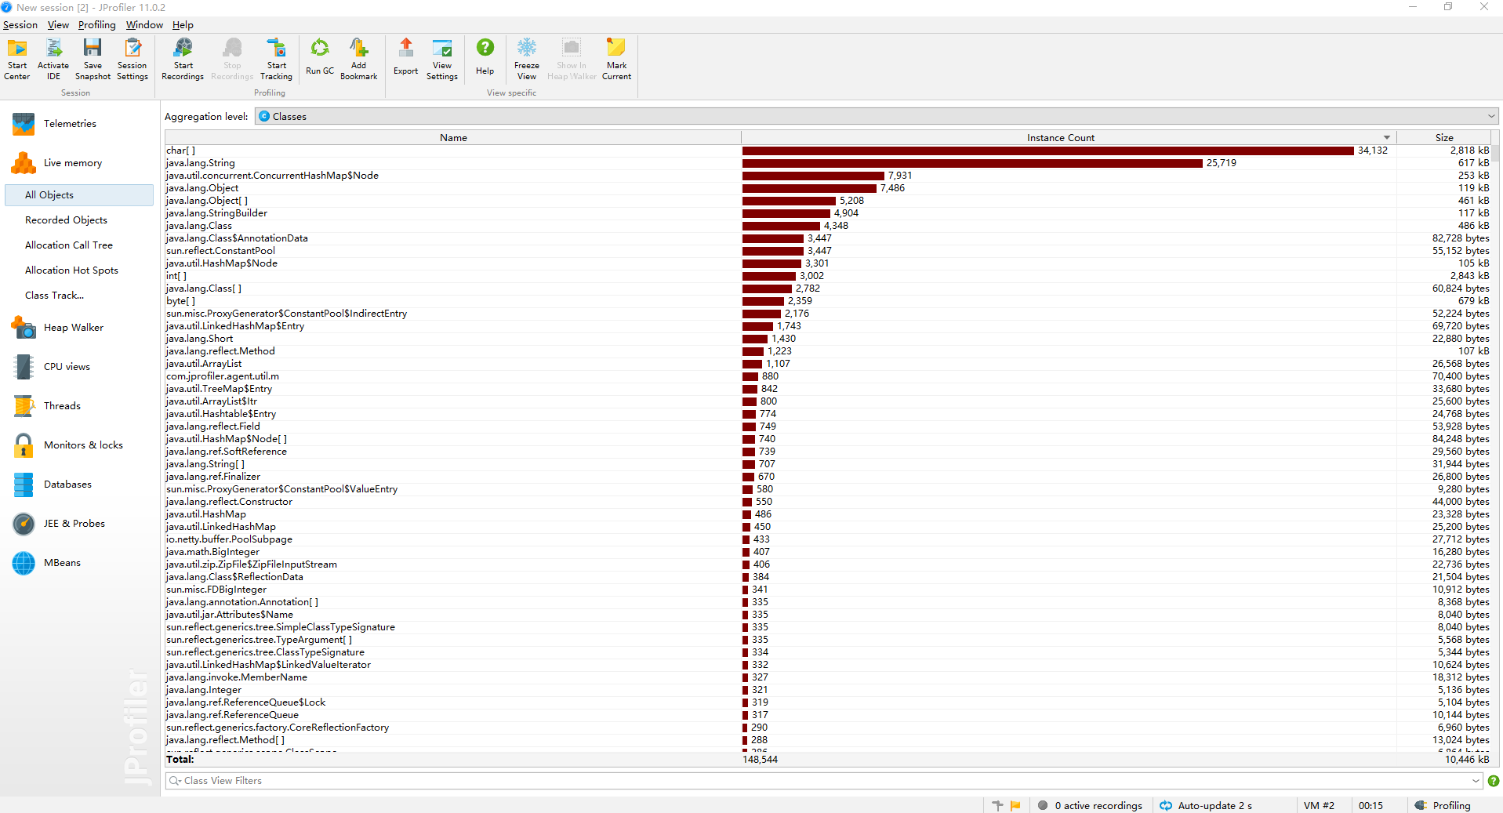Sort the table by Name column
Screen dimensions: 1503x813
click(x=453, y=138)
